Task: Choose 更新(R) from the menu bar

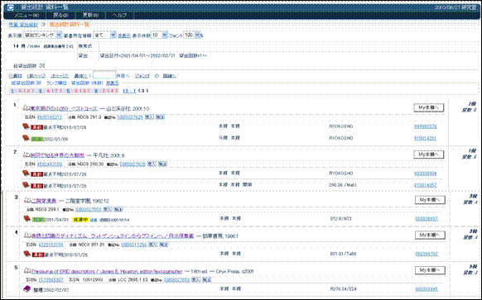Action: click(x=90, y=15)
